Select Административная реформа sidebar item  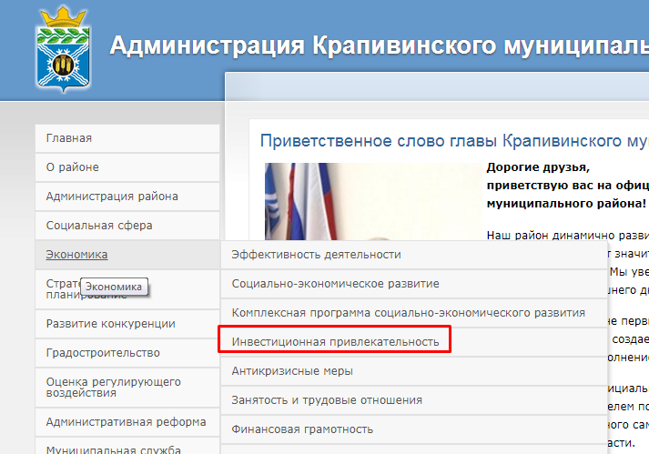127,422
